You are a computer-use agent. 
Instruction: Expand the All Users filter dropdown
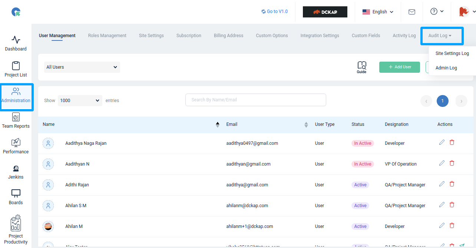[x=82, y=67]
